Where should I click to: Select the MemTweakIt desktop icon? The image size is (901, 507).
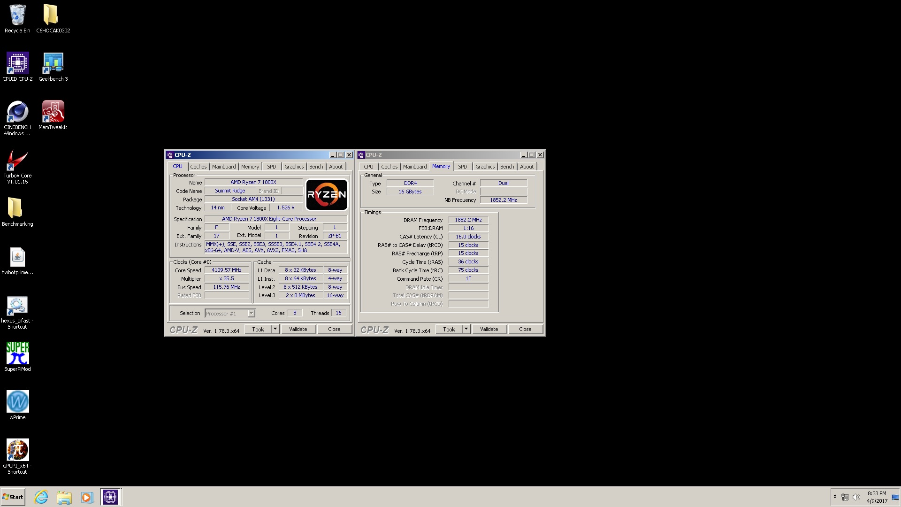coord(53,115)
